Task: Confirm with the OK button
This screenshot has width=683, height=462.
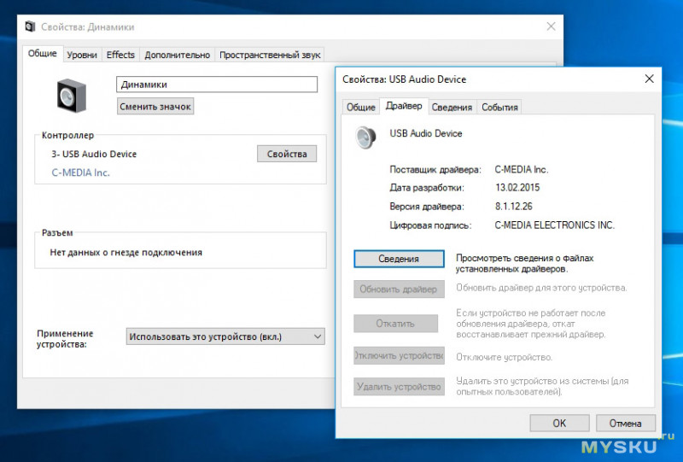Action: [559, 423]
